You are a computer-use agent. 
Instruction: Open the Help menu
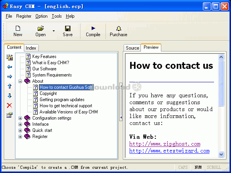click(70, 16)
